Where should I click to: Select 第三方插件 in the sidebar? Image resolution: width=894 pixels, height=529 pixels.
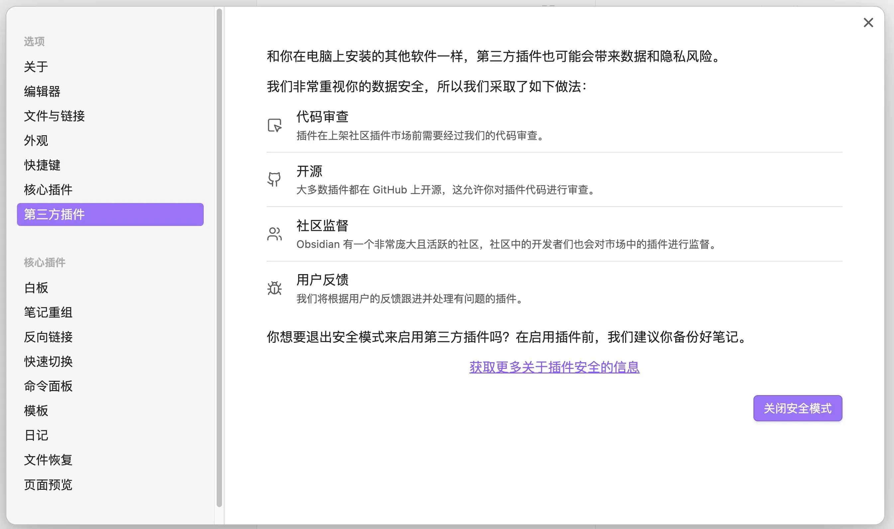click(x=54, y=215)
